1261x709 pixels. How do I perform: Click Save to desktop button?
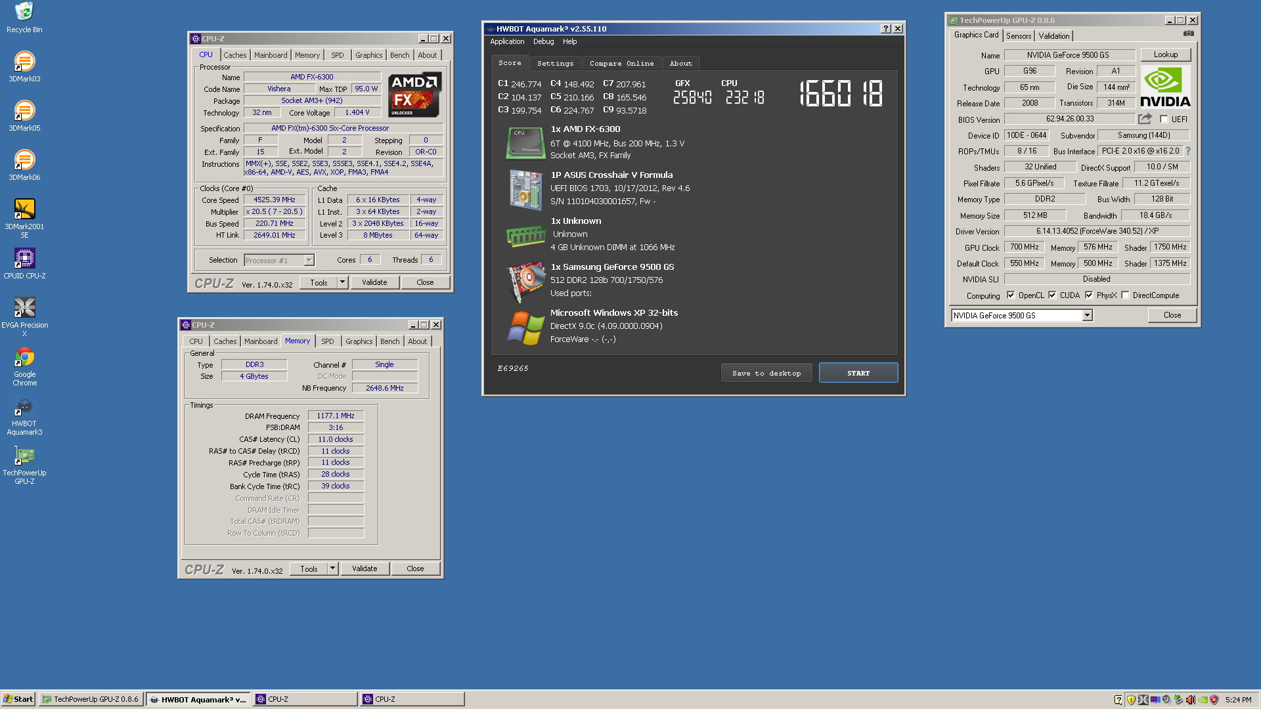click(x=766, y=373)
